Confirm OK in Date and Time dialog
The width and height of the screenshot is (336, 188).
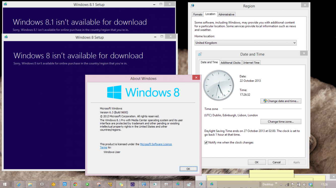coord(257,162)
